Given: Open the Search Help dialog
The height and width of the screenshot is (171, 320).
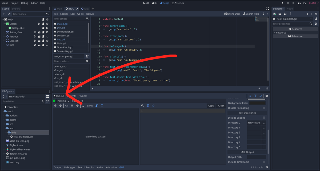Looking at the screenshot, I should tap(250, 14).
